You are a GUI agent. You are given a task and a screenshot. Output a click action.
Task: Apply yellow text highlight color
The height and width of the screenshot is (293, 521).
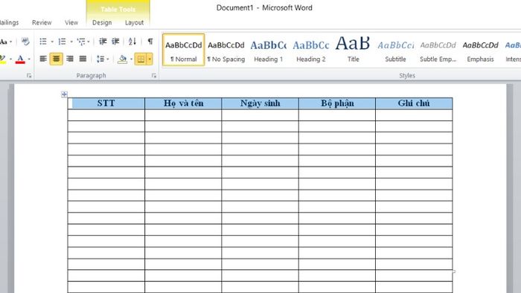click(x=3, y=59)
